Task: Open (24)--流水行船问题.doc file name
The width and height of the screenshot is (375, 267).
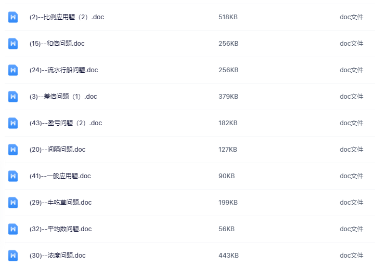Action: pos(63,70)
